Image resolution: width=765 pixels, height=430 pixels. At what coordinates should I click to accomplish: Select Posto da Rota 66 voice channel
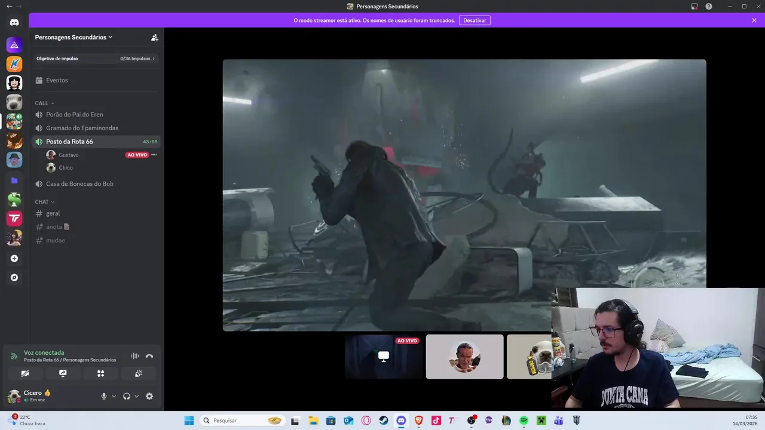(96, 142)
